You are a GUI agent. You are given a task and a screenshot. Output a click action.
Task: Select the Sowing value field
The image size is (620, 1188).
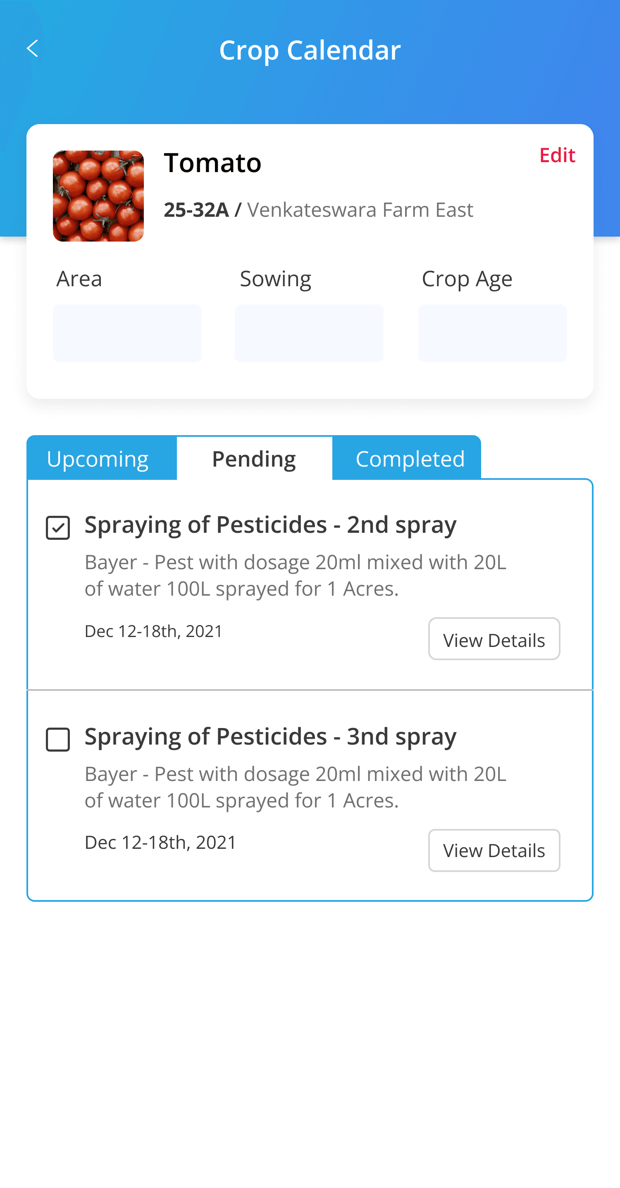309,333
